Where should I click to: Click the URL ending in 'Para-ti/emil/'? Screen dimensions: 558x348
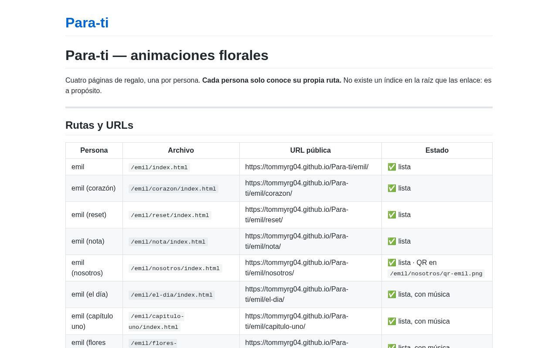point(307,167)
